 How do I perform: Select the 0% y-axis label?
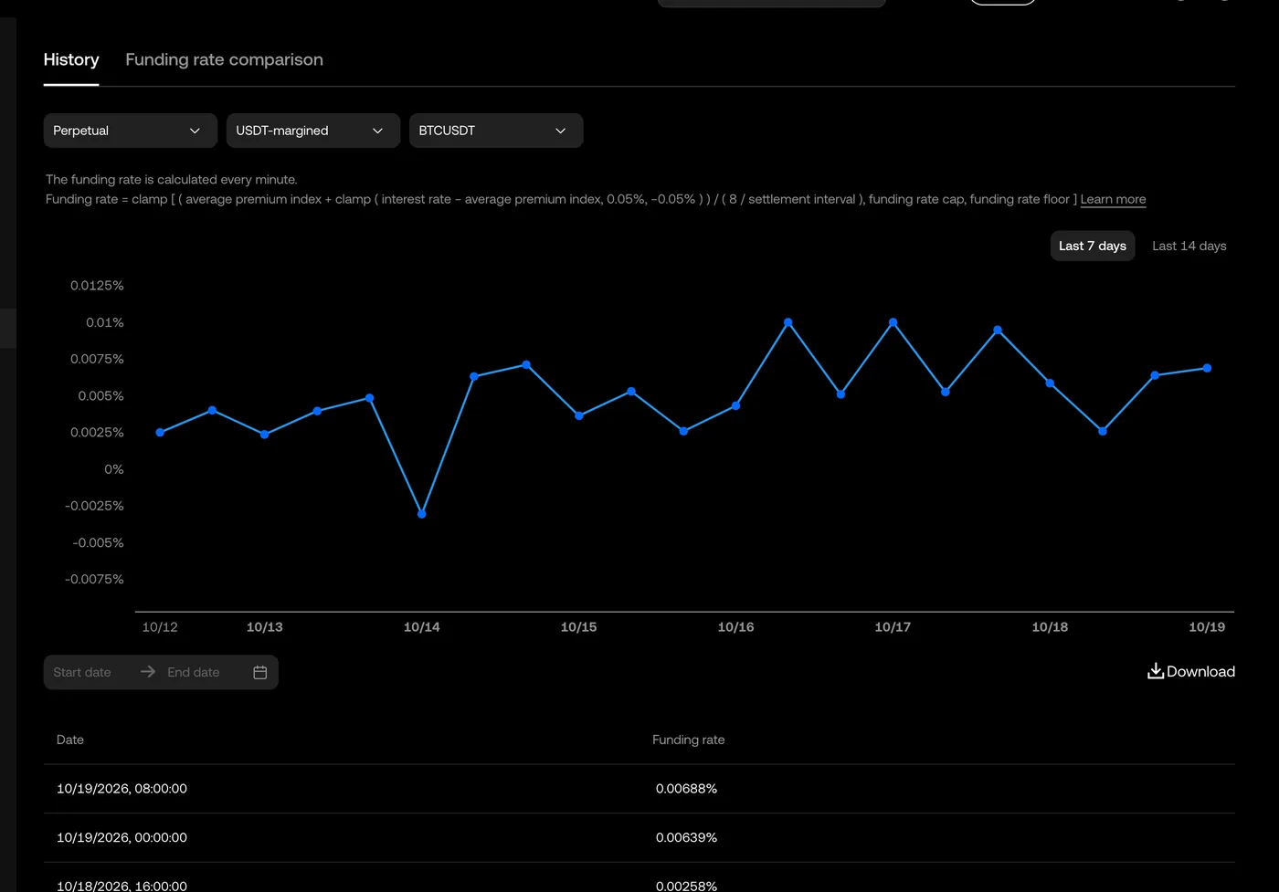(x=114, y=469)
